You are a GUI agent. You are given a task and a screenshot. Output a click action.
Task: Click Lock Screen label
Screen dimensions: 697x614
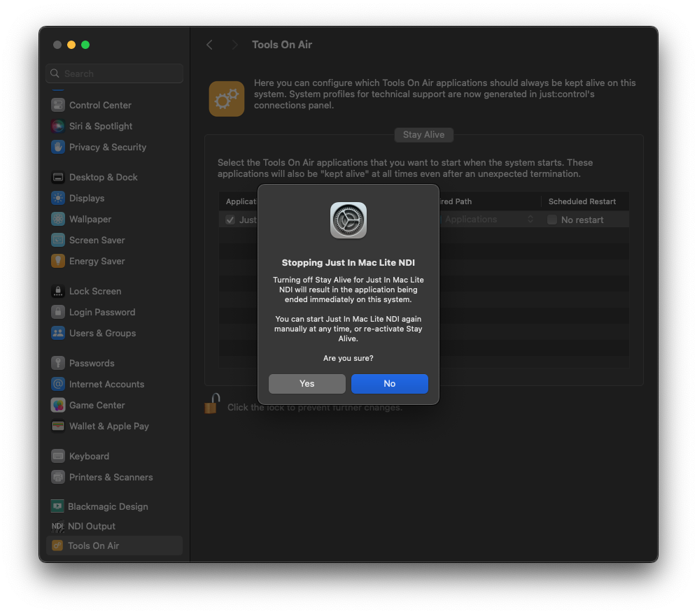tap(95, 291)
